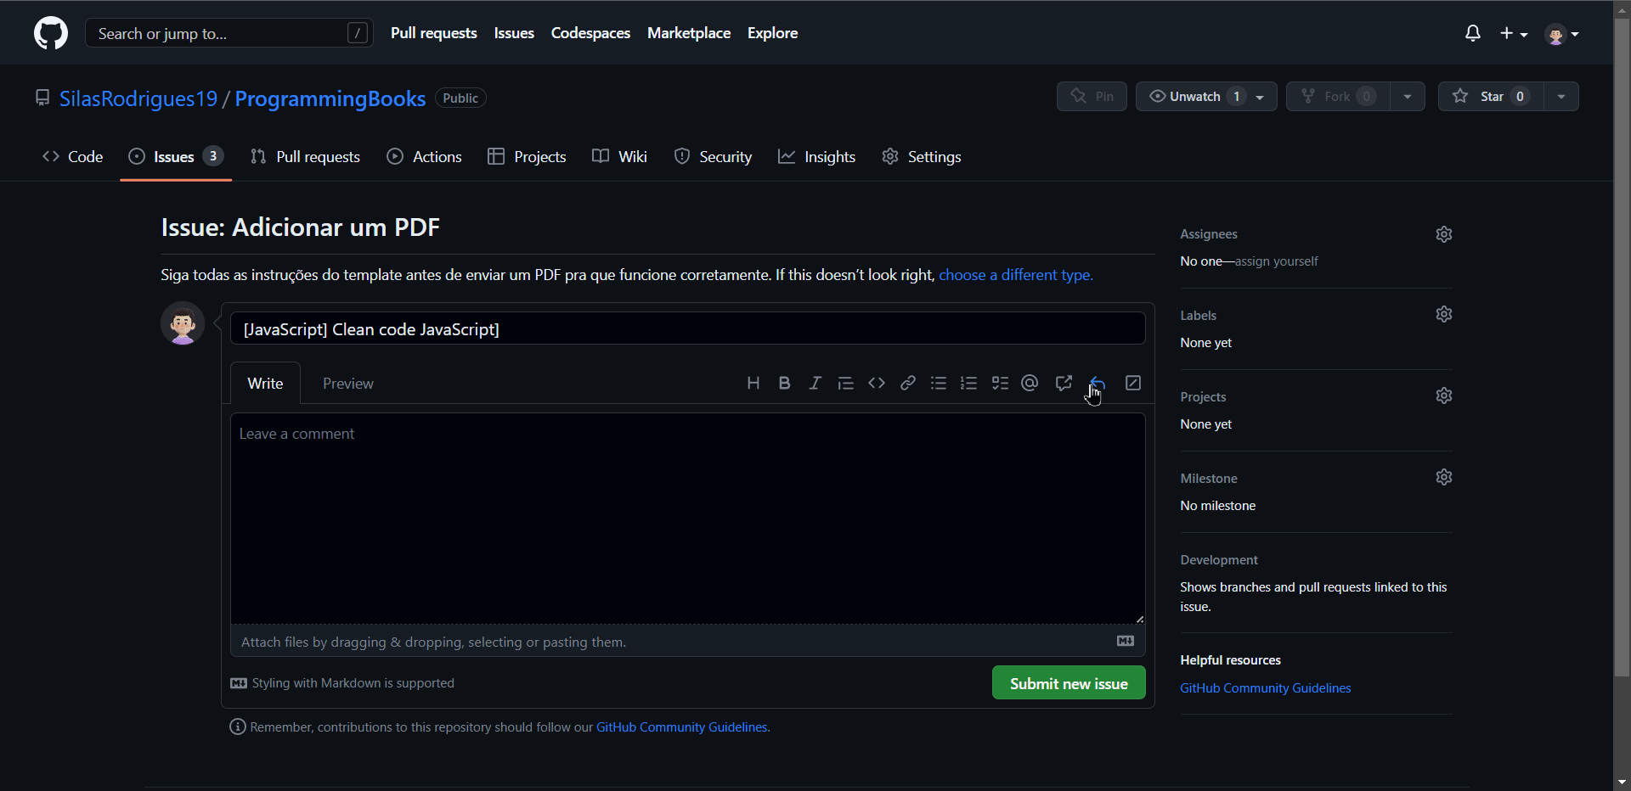Expand the Fork options dropdown arrow
Image resolution: width=1631 pixels, height=791 pixels.
coord(1408,97)
